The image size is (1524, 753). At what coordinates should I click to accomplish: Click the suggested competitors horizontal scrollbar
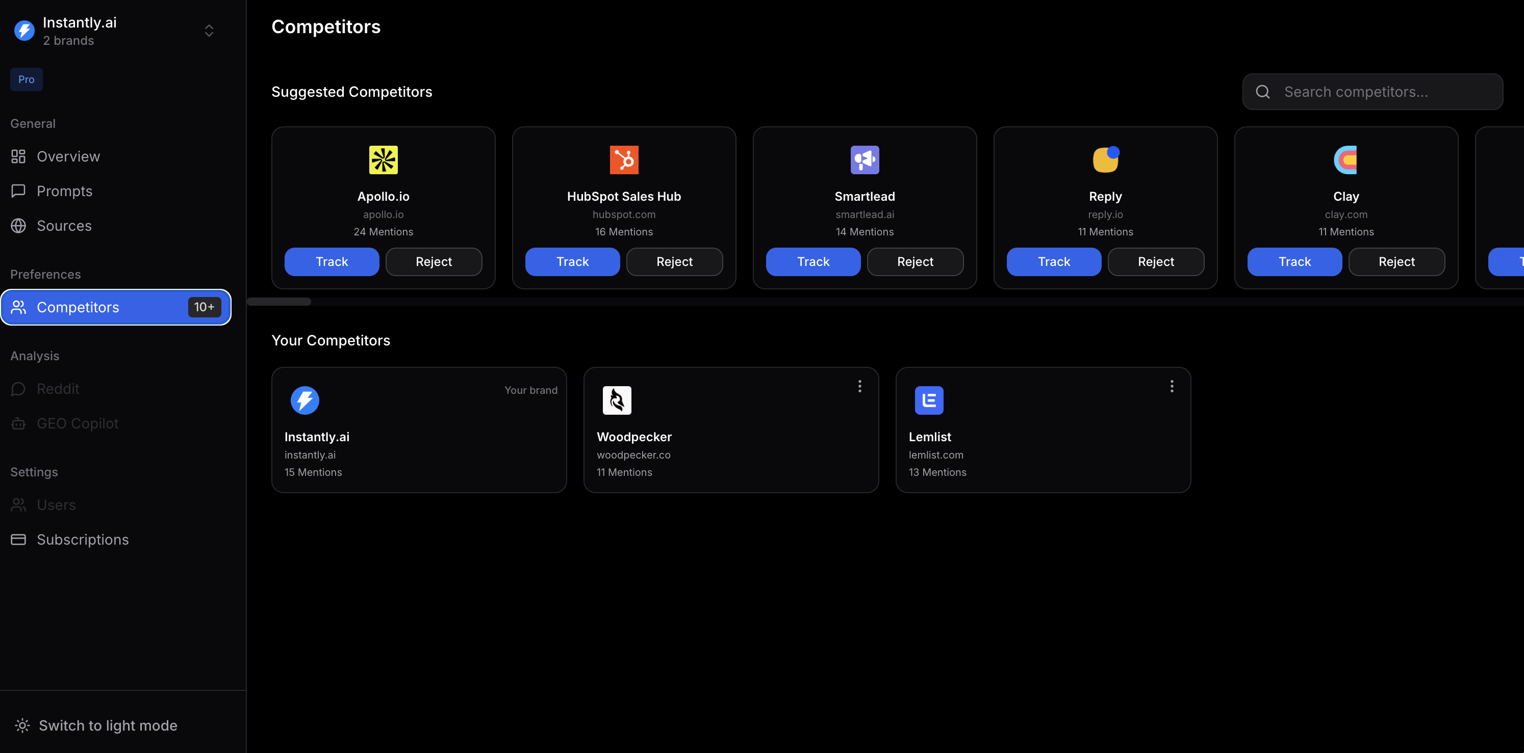(x=279, y=302)
